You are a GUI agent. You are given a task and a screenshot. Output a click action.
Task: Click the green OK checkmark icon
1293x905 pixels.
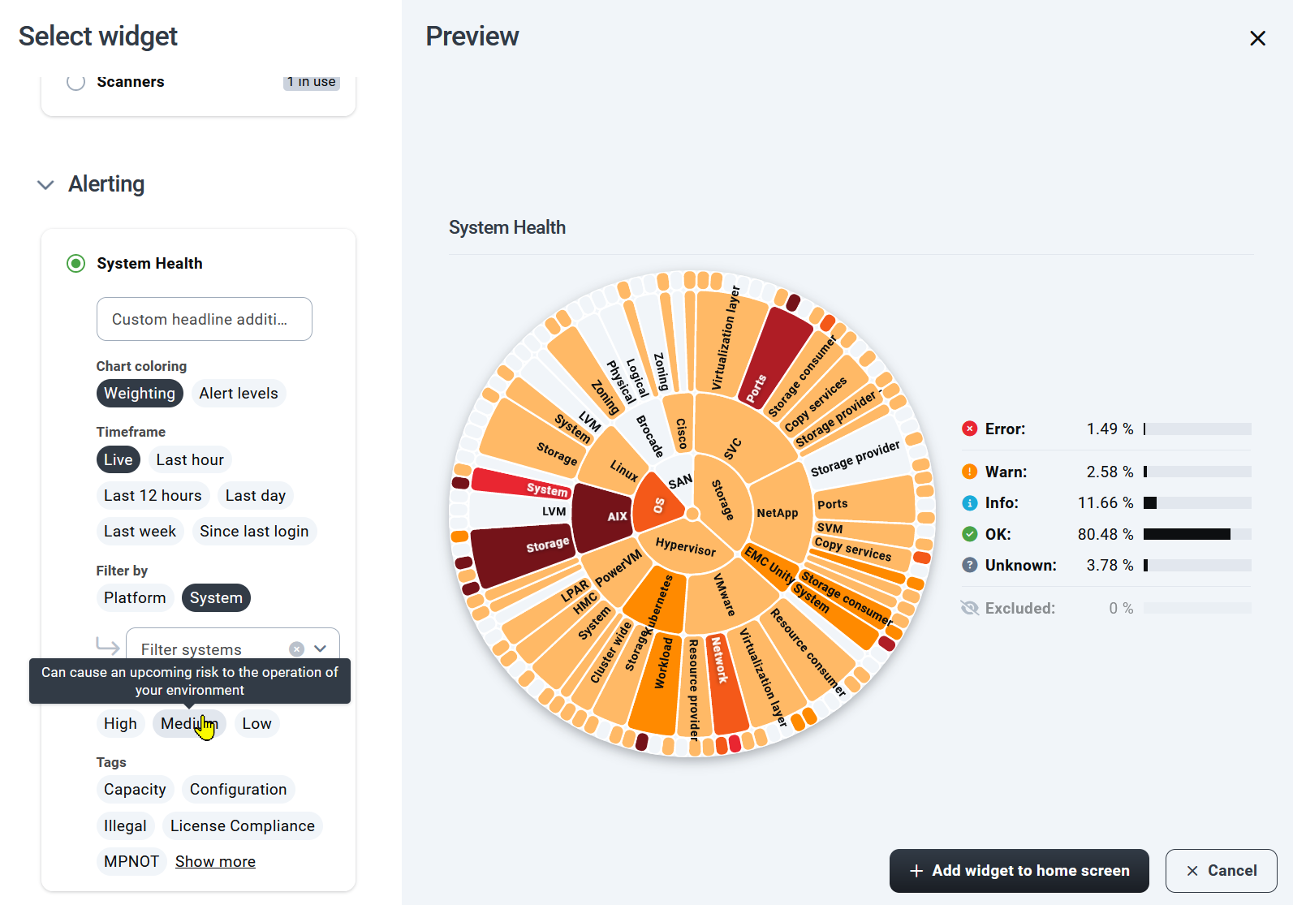pyautogui.click(x=969, y=534)
